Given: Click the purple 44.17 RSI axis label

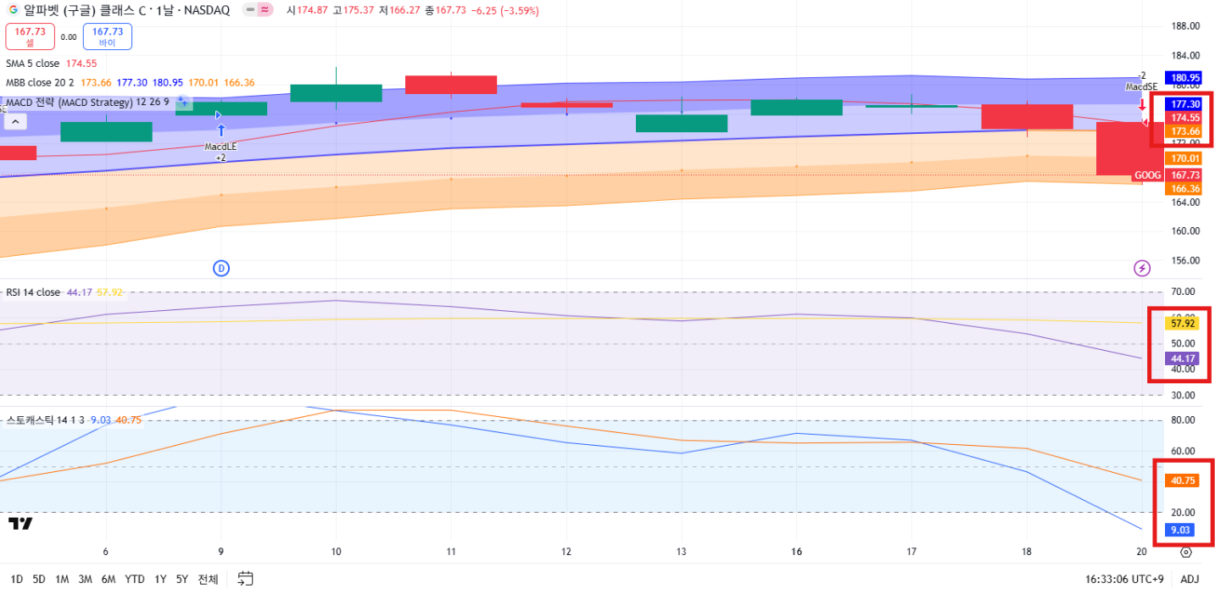Looking at the screenshot, I should pyautogui.click(x=1183, y=358).
